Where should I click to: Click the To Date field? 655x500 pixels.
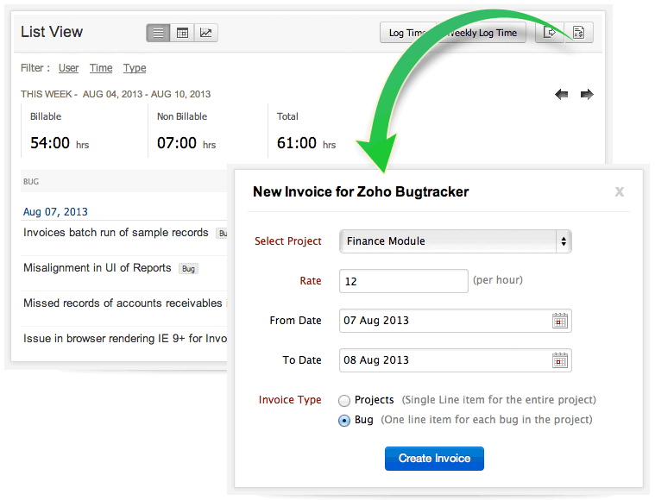coord(456,360)
